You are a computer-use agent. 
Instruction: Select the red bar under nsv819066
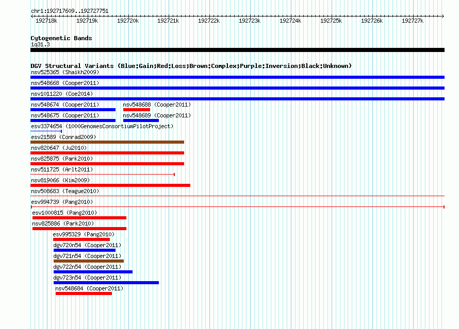[x=110, y=185]
